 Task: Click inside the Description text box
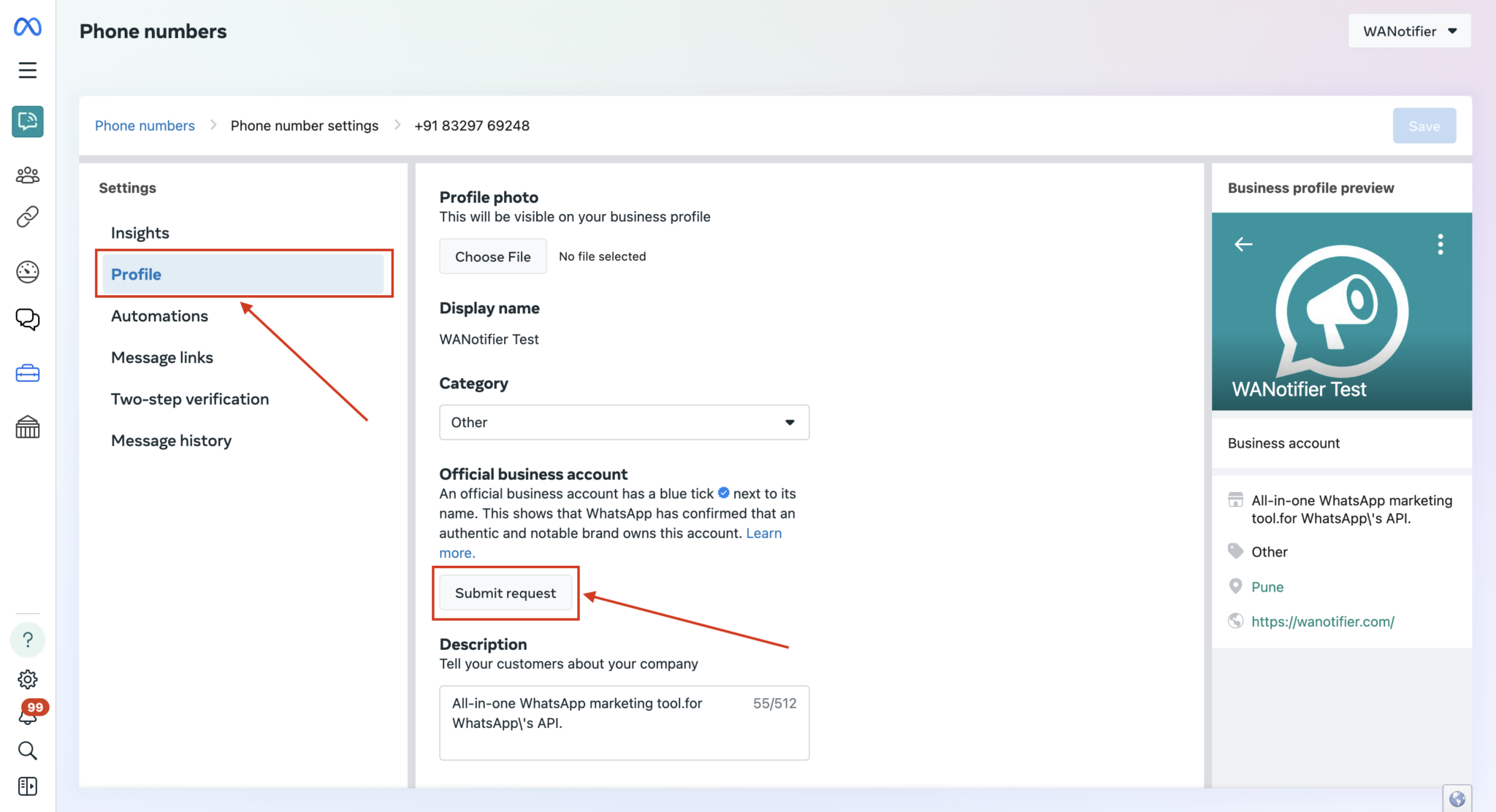[x=623, y=721]
